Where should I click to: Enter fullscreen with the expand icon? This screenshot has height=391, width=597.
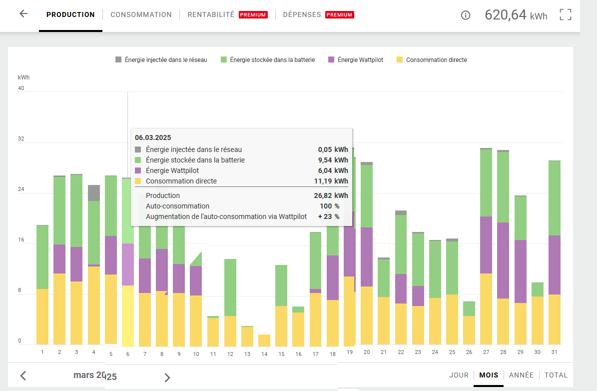tap(566, 14)
